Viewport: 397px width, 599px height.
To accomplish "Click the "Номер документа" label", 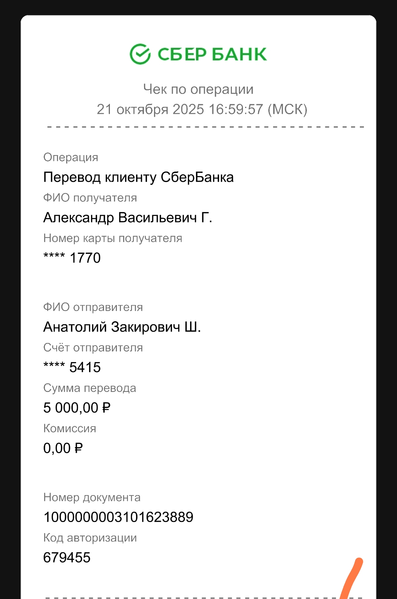I will click(92, 497).
